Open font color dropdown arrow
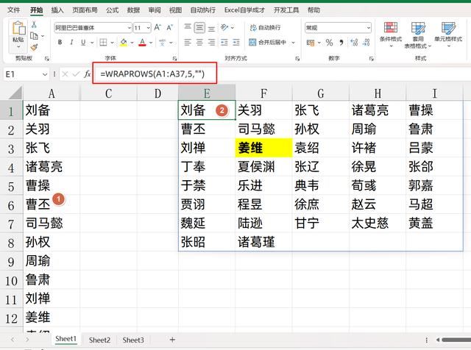The width and height of the screenshot is (471, 350). point(150,43)
